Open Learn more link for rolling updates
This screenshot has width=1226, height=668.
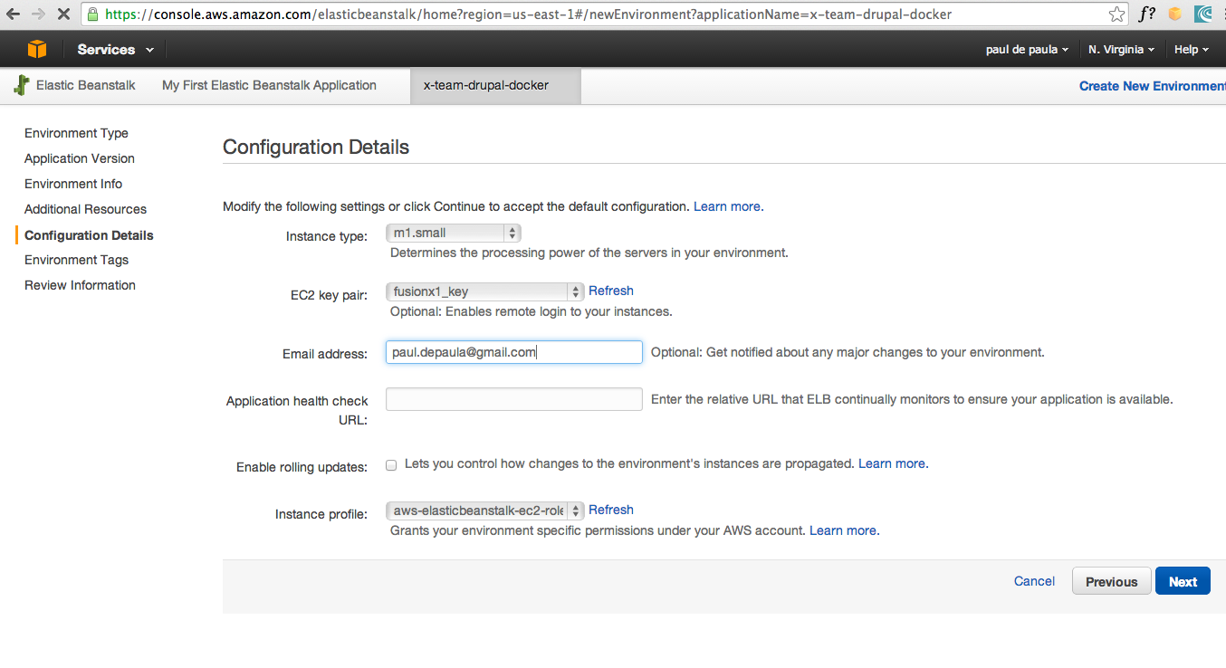[x=894, y=463]
